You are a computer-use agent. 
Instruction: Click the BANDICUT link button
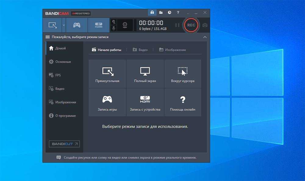64,144
